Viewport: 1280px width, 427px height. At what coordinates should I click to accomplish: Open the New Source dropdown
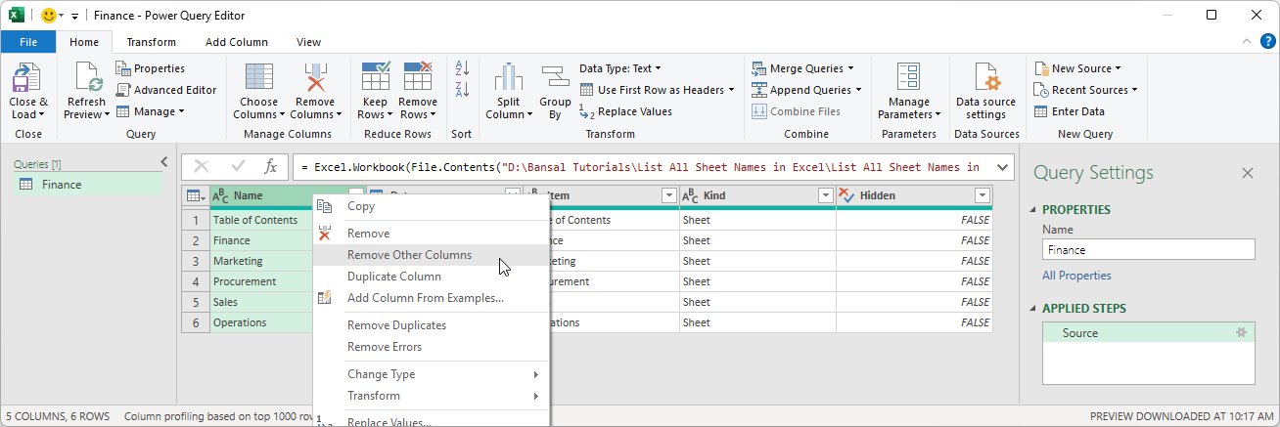1077,68
